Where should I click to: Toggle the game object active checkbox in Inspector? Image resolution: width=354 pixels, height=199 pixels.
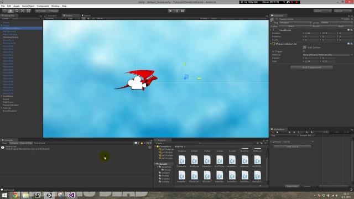click(277, 19)
